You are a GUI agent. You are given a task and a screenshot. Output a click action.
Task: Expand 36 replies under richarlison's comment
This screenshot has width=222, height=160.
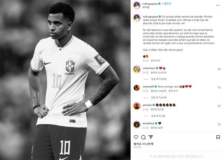coord(159,79)
